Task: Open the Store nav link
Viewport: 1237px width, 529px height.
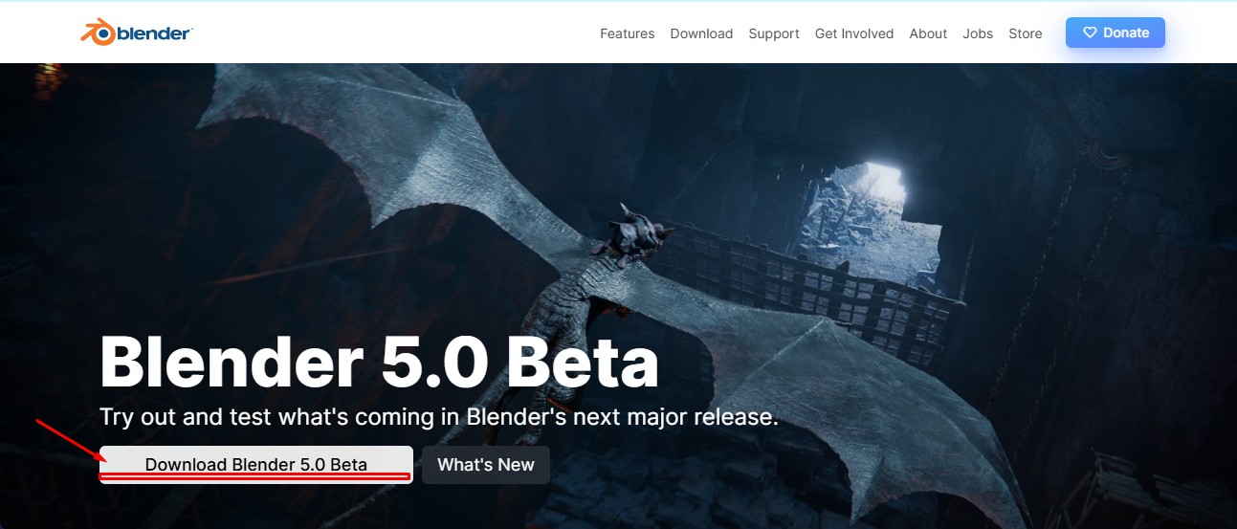Action: (1026, 33)
